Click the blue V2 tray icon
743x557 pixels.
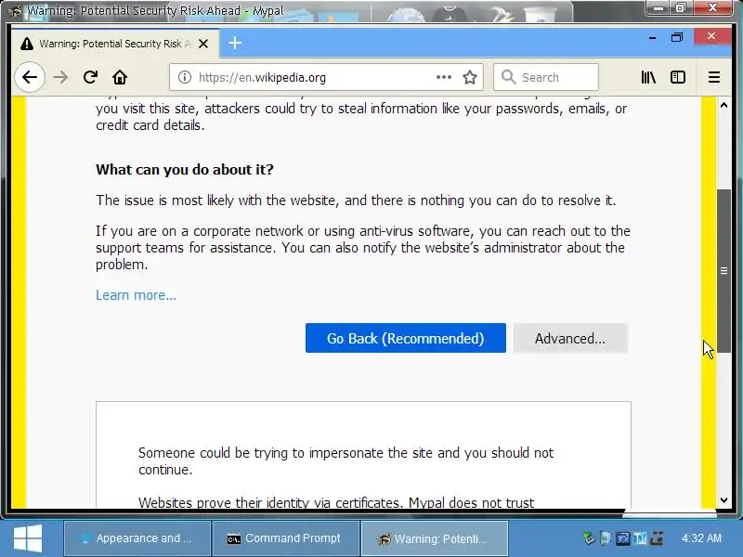click(622, 538)
